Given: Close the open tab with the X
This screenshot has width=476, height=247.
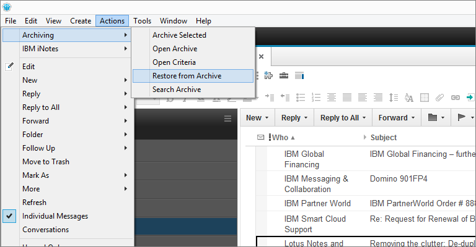Looking at the screenshot, I should 261,57.
